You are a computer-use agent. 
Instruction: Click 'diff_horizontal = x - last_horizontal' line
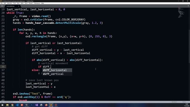pyautogui.click(x=61, y=53)
